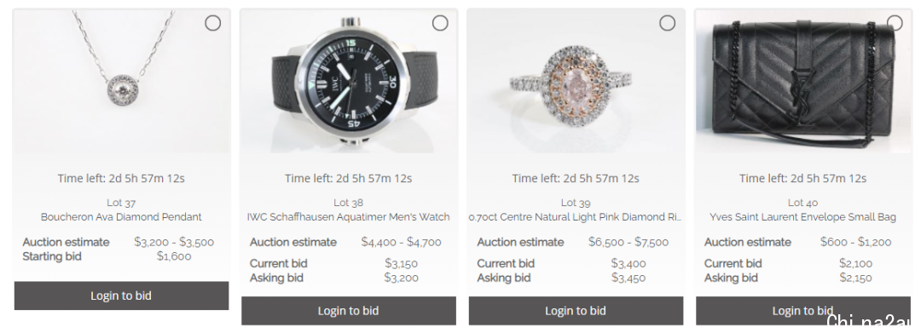The image size is (921, 333).
Task: Select the circle on the Boucheron pendant card
Action: 212,23
